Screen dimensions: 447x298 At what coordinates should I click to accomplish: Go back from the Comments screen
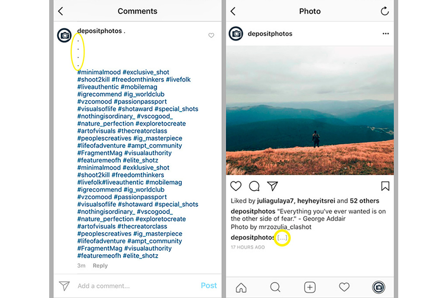click(x=61, y=11)
